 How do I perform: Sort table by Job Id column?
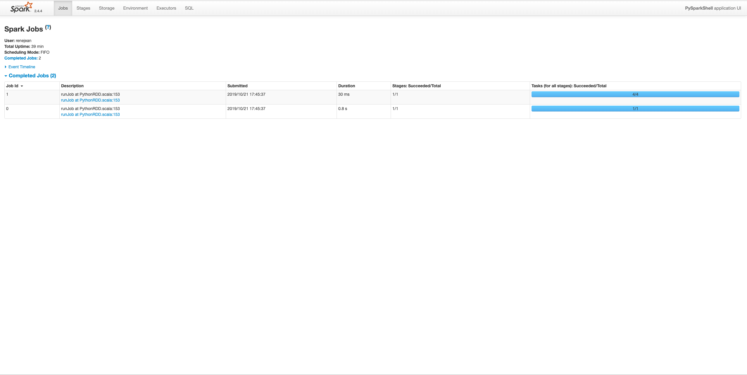point(12,86)
